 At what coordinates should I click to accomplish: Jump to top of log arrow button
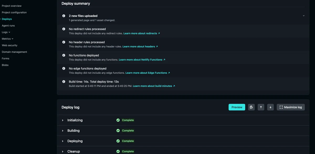[x=261, y=107]
